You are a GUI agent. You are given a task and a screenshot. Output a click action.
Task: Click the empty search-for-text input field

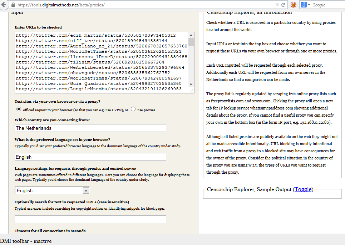[x=90, y=219]
